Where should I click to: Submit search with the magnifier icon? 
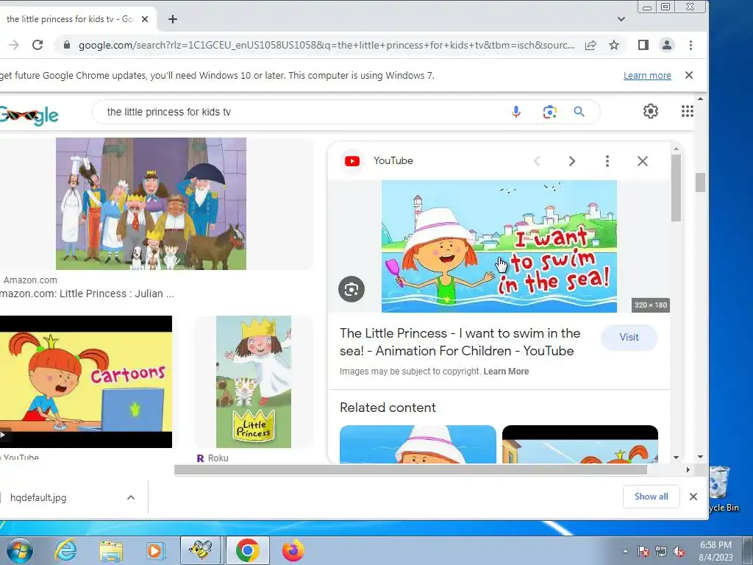[579, 112]
